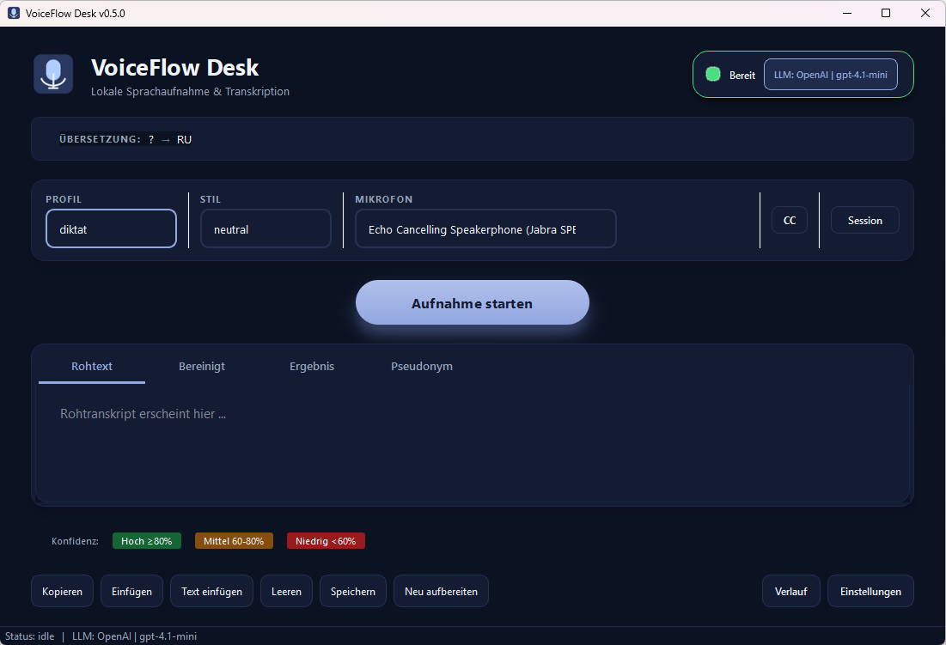Click the MIKROFON label
The height and width of the screenshot is (645, 946).
[x=384, y=199]
